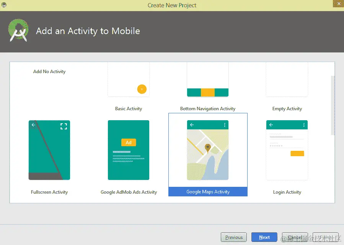
Task: Click the Empty Activity label
Action: point(287,109)
